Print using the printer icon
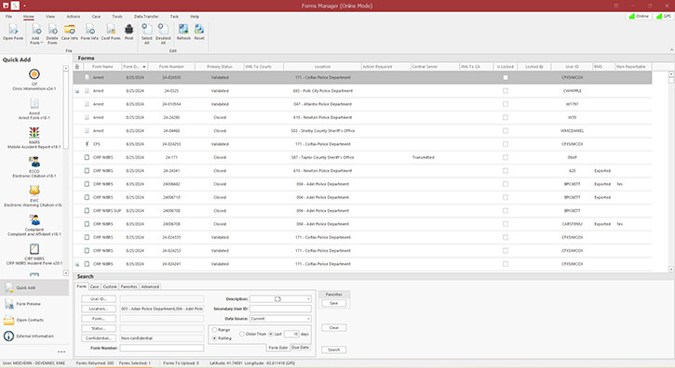This screenshot has width=675, height=368. pos(128,29)
